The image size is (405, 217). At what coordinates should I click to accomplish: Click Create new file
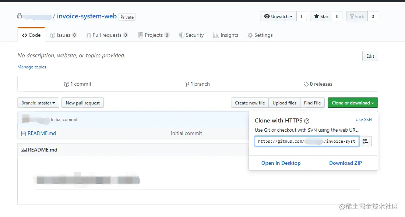coord(250,103)
